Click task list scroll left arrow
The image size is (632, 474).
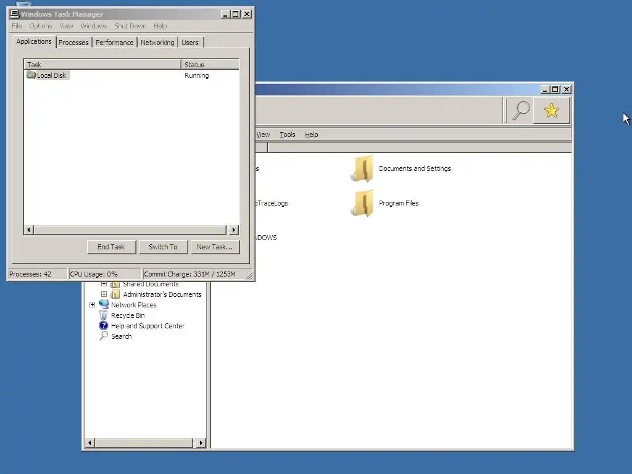click(x=28, y=230)
